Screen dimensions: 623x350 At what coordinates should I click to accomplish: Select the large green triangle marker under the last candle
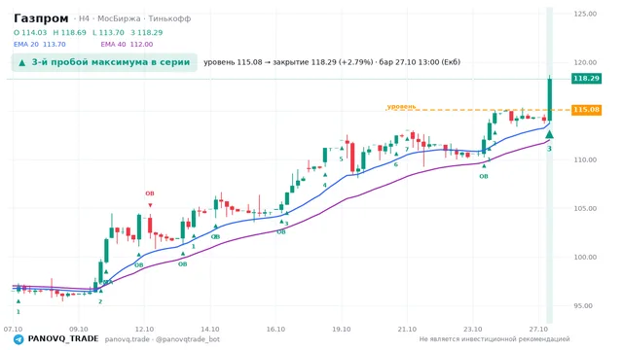click(549, 134)
